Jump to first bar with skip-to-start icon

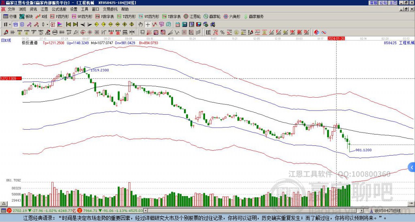pyautogui.click(x=68, y=25)
